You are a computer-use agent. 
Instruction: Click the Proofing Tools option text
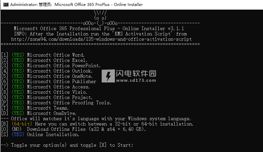(x=92, y=103)
